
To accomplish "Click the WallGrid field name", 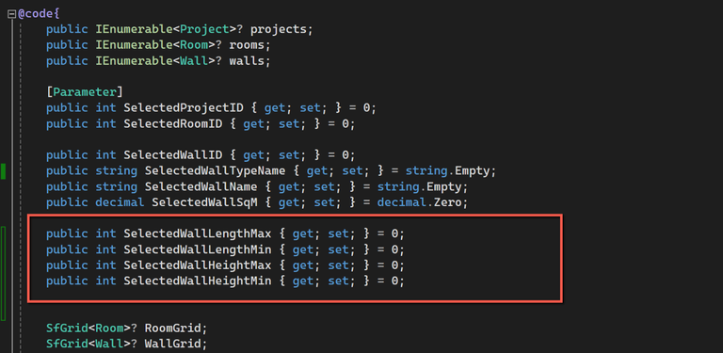I will coord(173,345).
